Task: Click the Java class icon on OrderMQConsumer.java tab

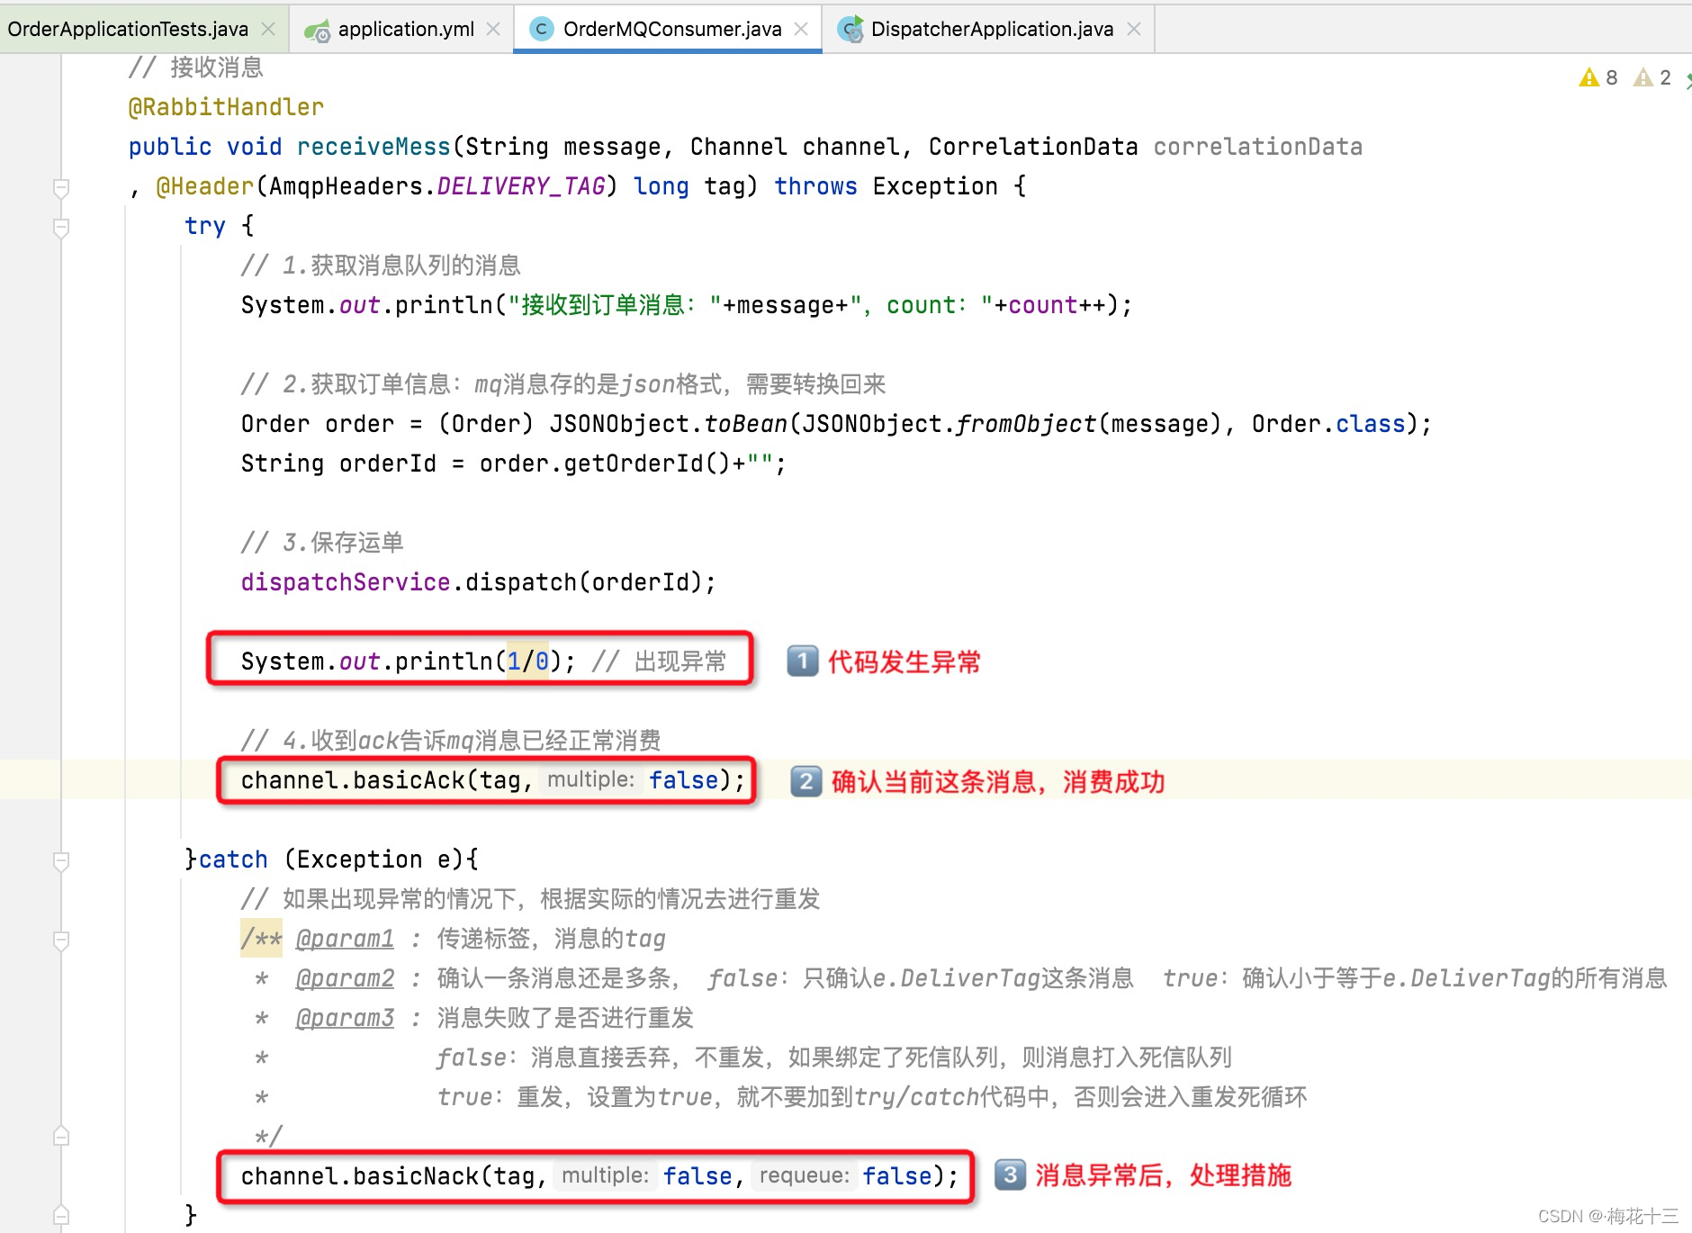Action: [x=541, y=28]
